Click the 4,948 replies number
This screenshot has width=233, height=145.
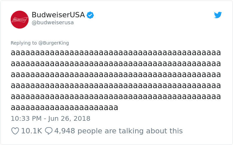(65, 131)
